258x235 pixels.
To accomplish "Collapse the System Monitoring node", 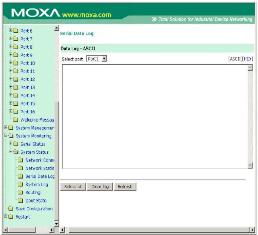I will point(6,135).
